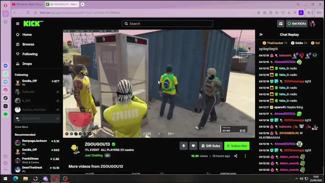
Task: Open Spotify in the Opera sidebar
Action: (6, 114)
